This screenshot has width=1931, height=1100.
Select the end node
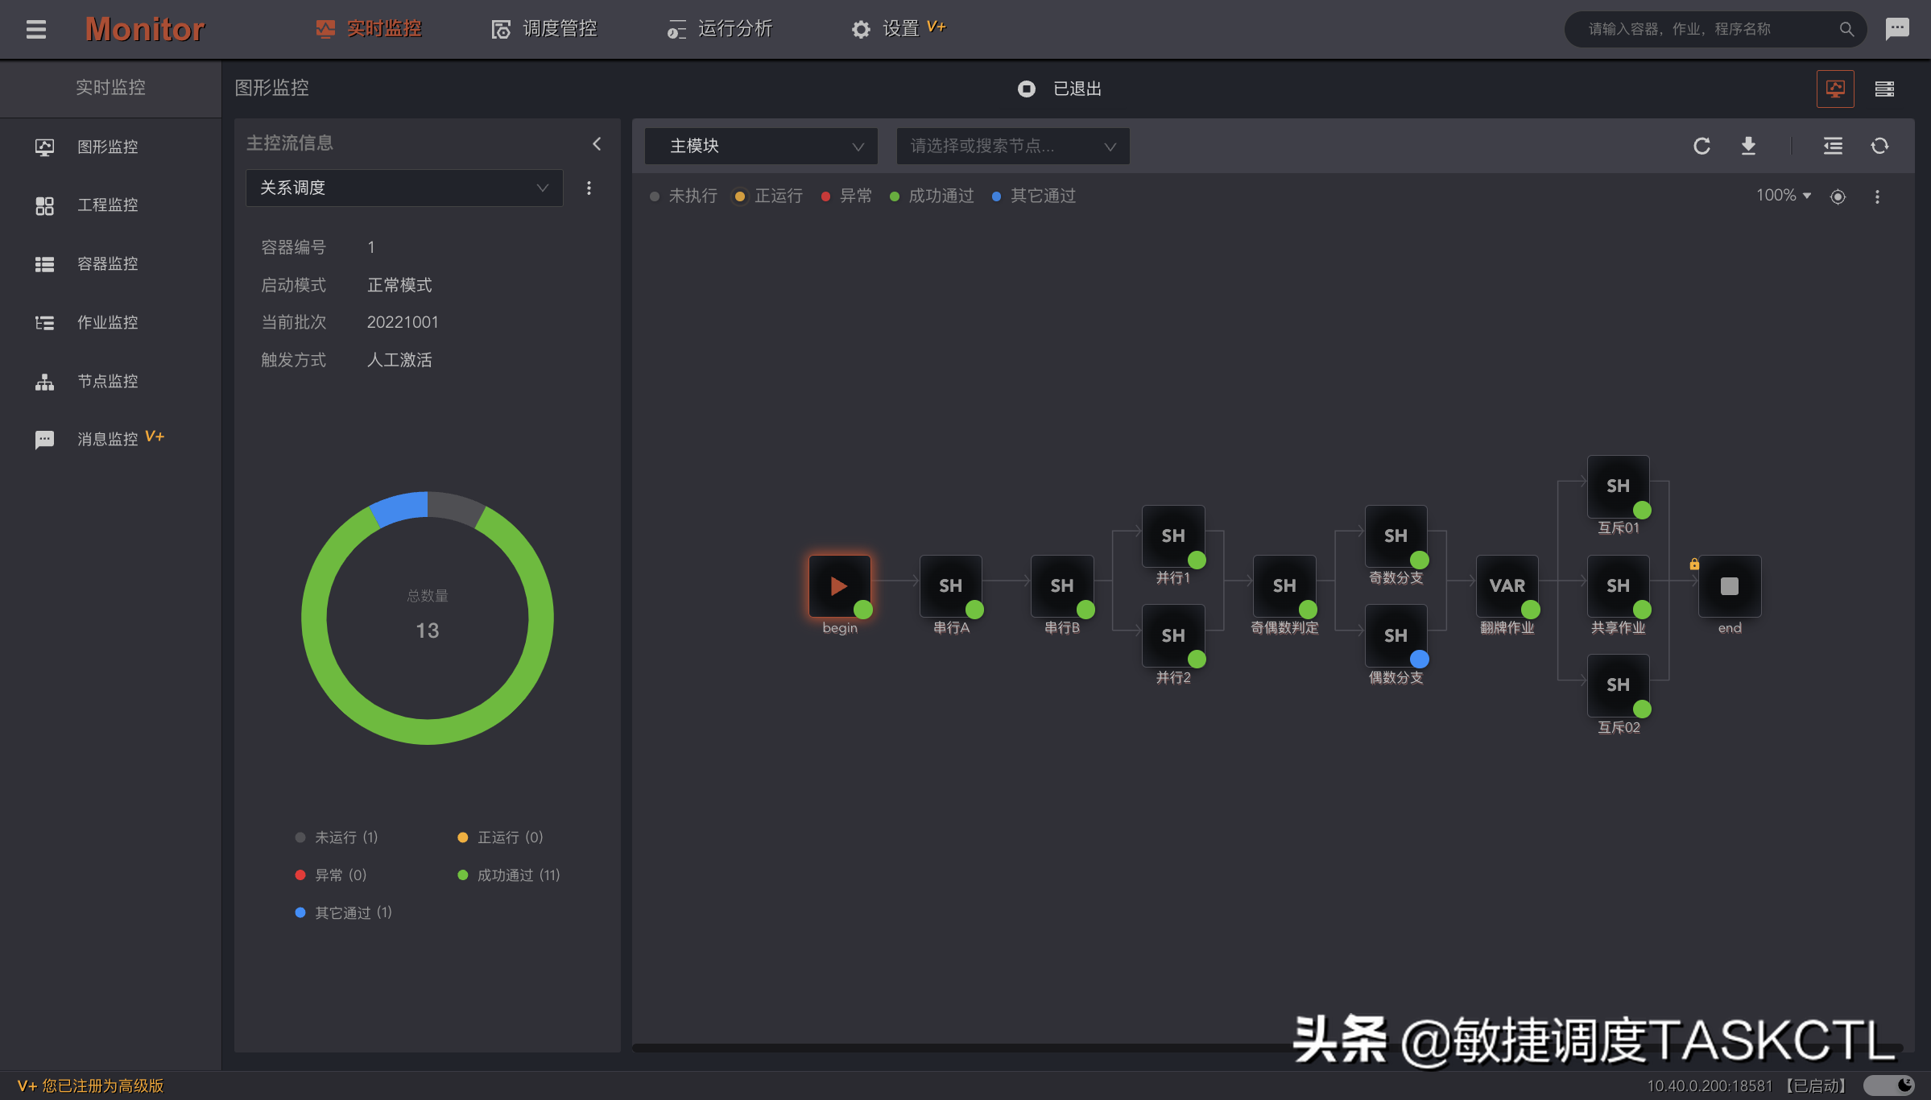coord(1729,586)
